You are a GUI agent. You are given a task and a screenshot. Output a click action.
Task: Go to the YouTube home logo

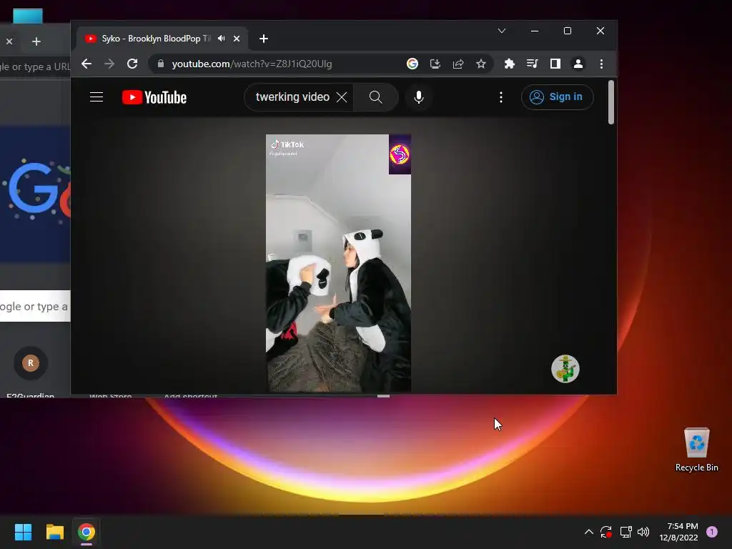[154, 97]
